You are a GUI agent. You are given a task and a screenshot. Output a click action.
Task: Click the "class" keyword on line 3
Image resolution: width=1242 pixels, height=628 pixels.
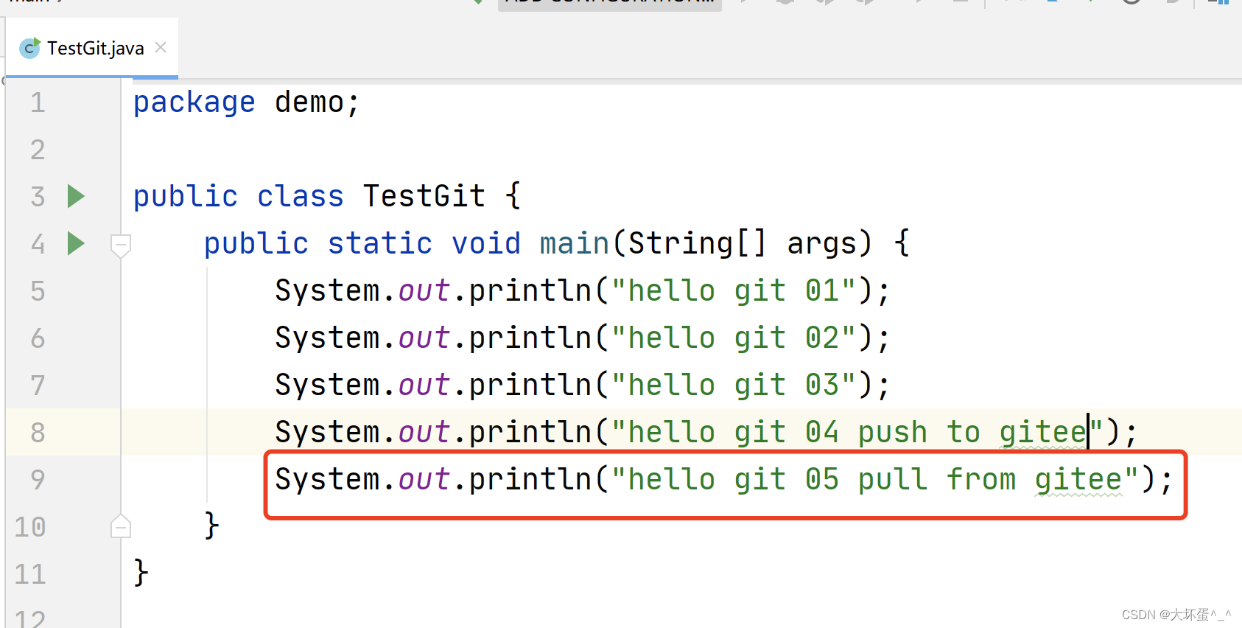[301, 197]
